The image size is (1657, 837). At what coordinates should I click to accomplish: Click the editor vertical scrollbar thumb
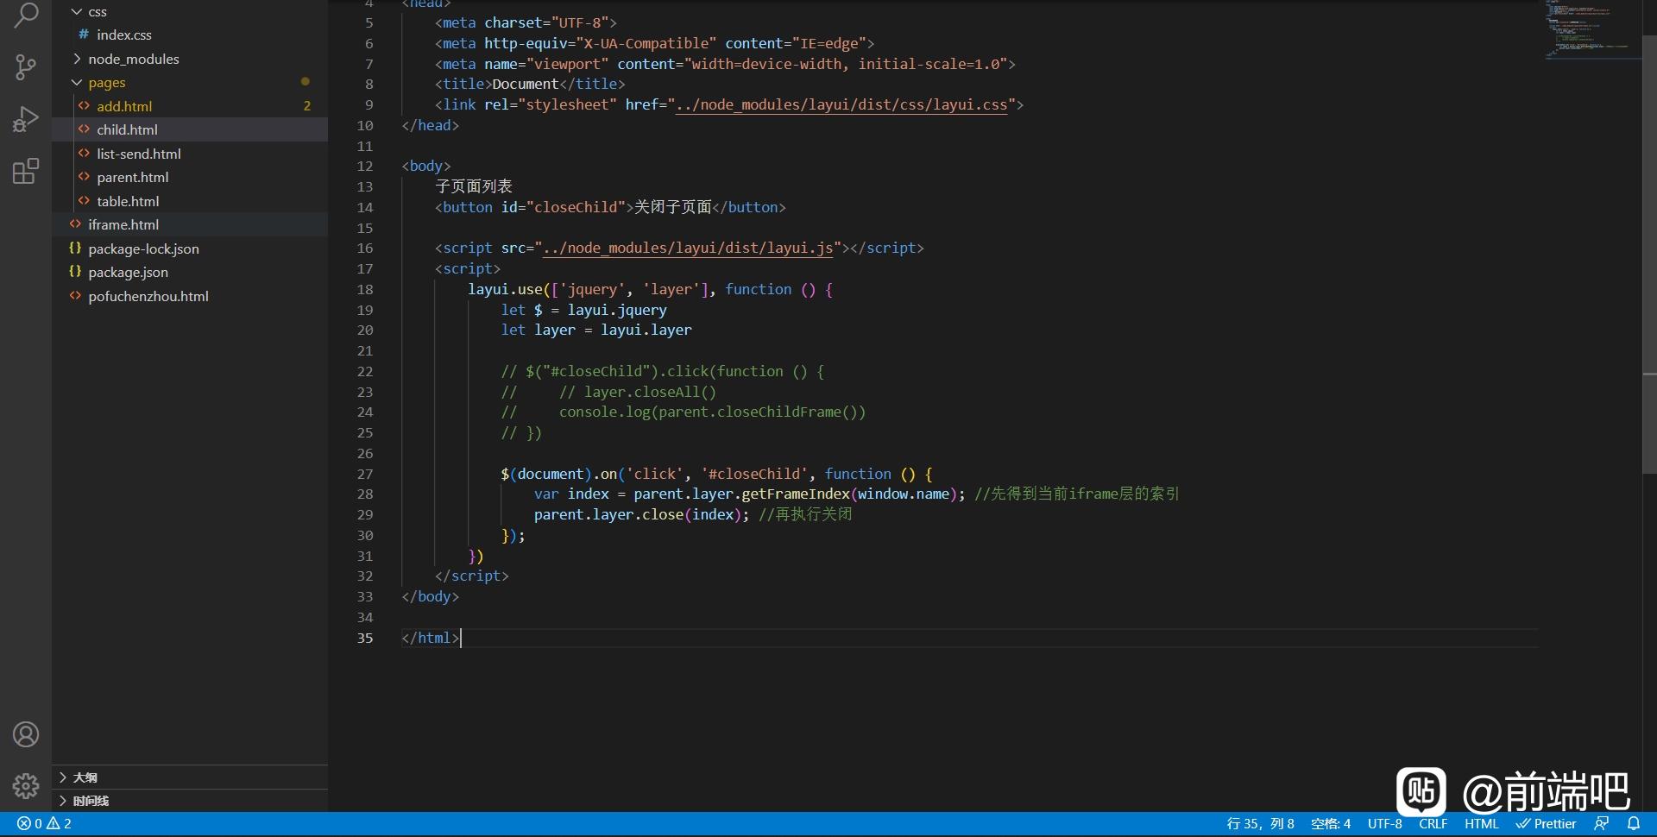tap(1649, 255)
